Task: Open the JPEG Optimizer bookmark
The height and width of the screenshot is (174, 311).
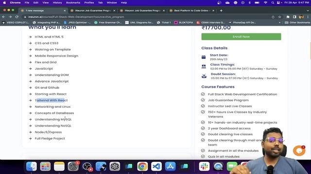Action: pos(77,23)
